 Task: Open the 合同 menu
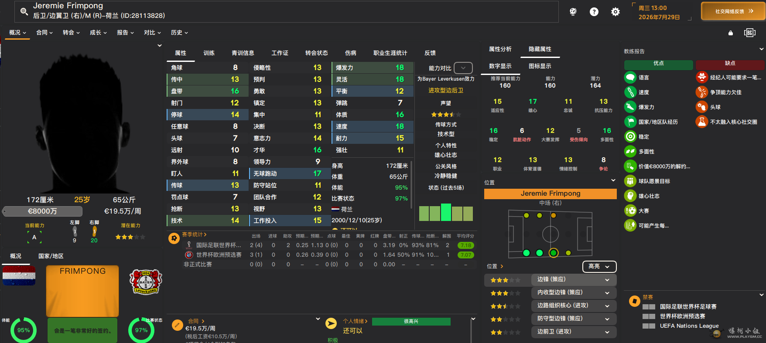click(44, 33)
